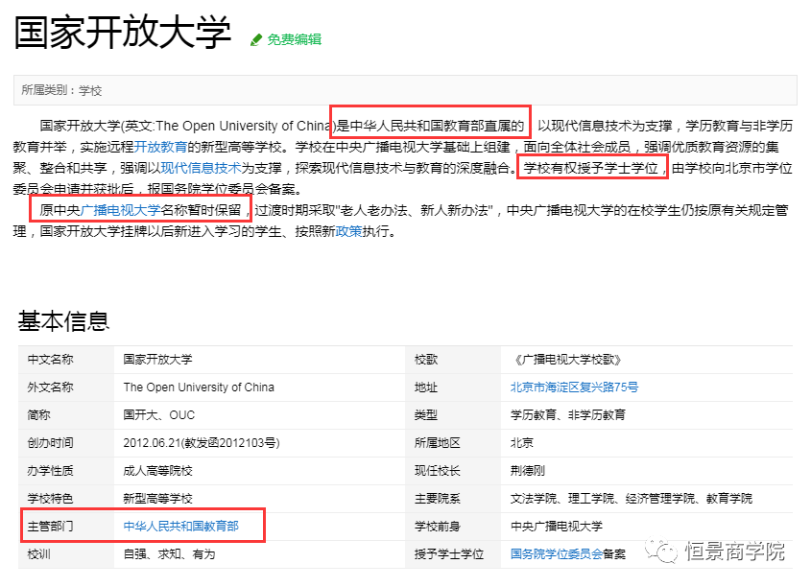Click the 所属类别：学校 category bar

[405, 90]
